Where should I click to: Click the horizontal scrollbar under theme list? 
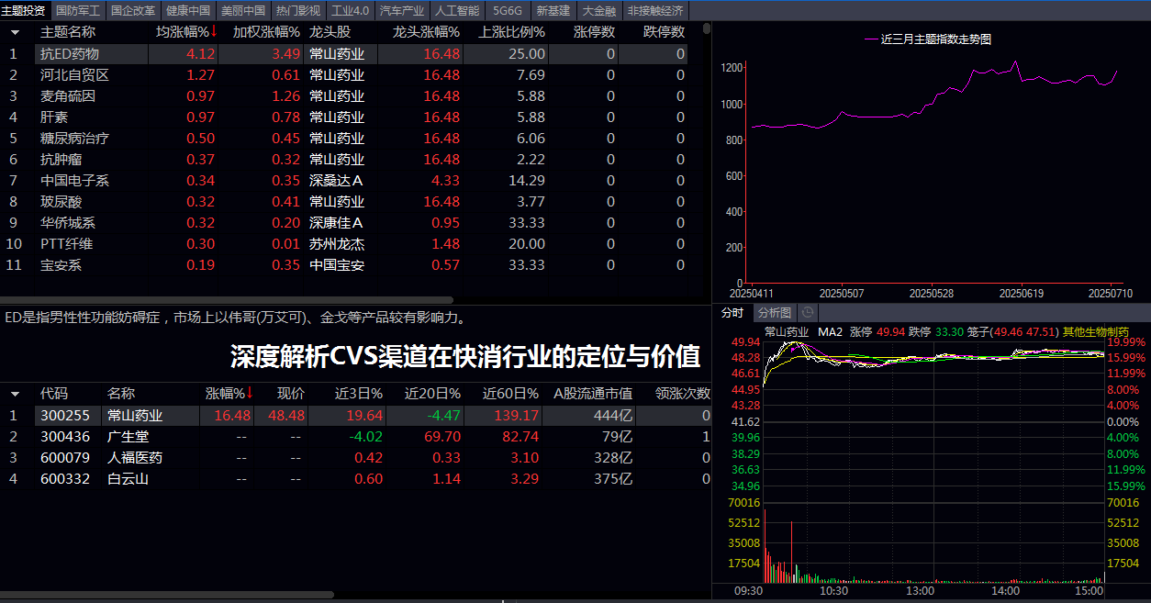[x=227, y=300]
